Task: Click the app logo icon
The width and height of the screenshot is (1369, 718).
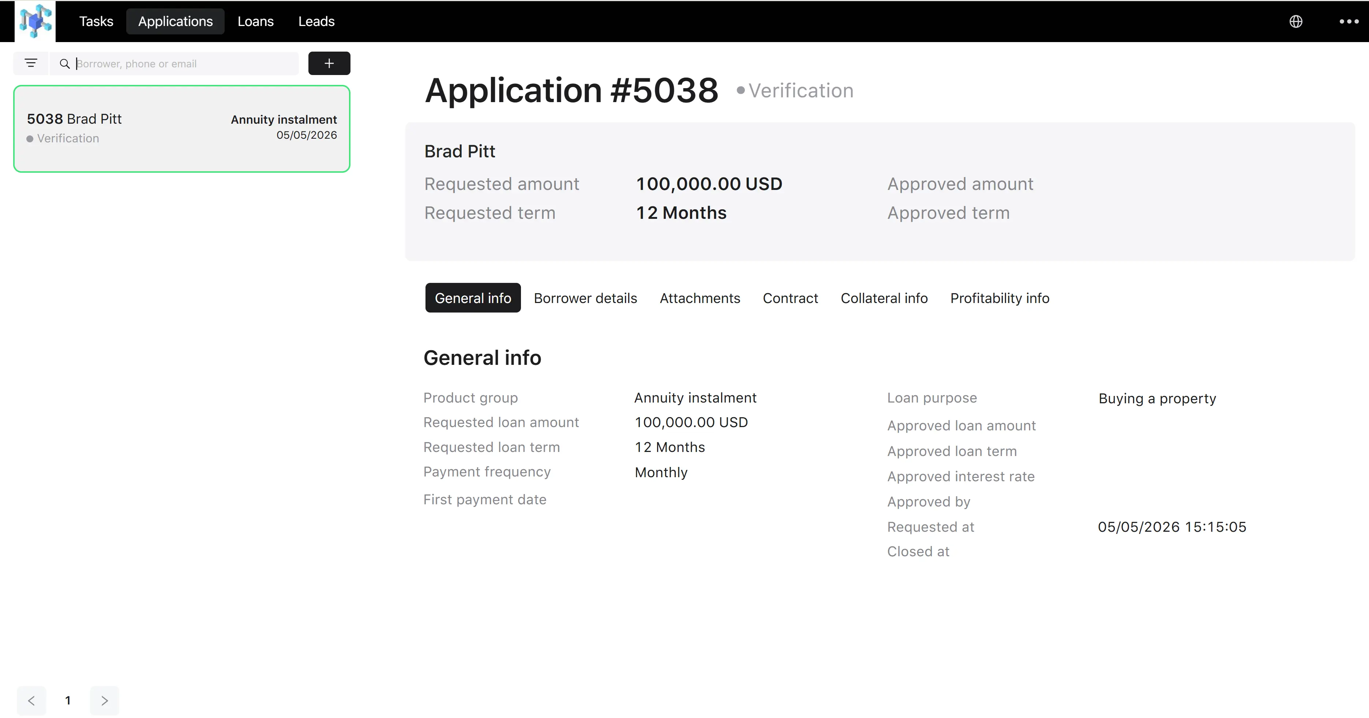Action: point(35,21)
